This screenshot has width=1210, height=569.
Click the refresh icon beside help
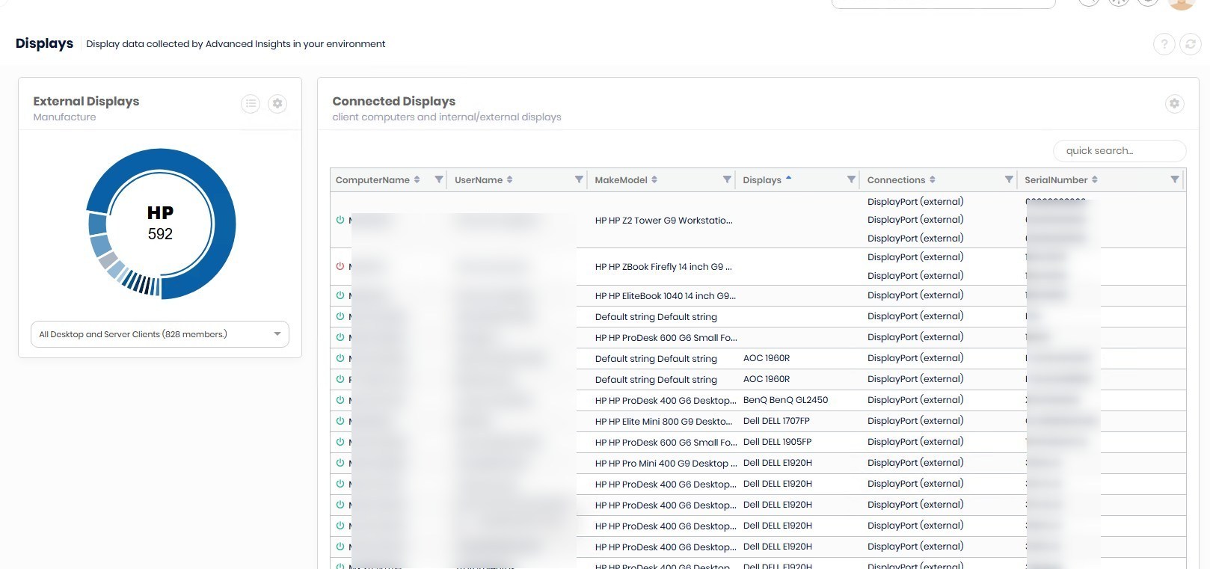coord(1190,44)
